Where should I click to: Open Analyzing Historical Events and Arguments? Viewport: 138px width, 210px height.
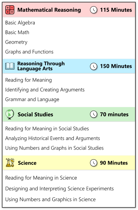click(x=53, y=138)
